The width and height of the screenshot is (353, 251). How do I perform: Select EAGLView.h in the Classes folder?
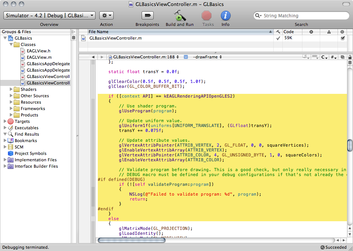click(39, 51)
